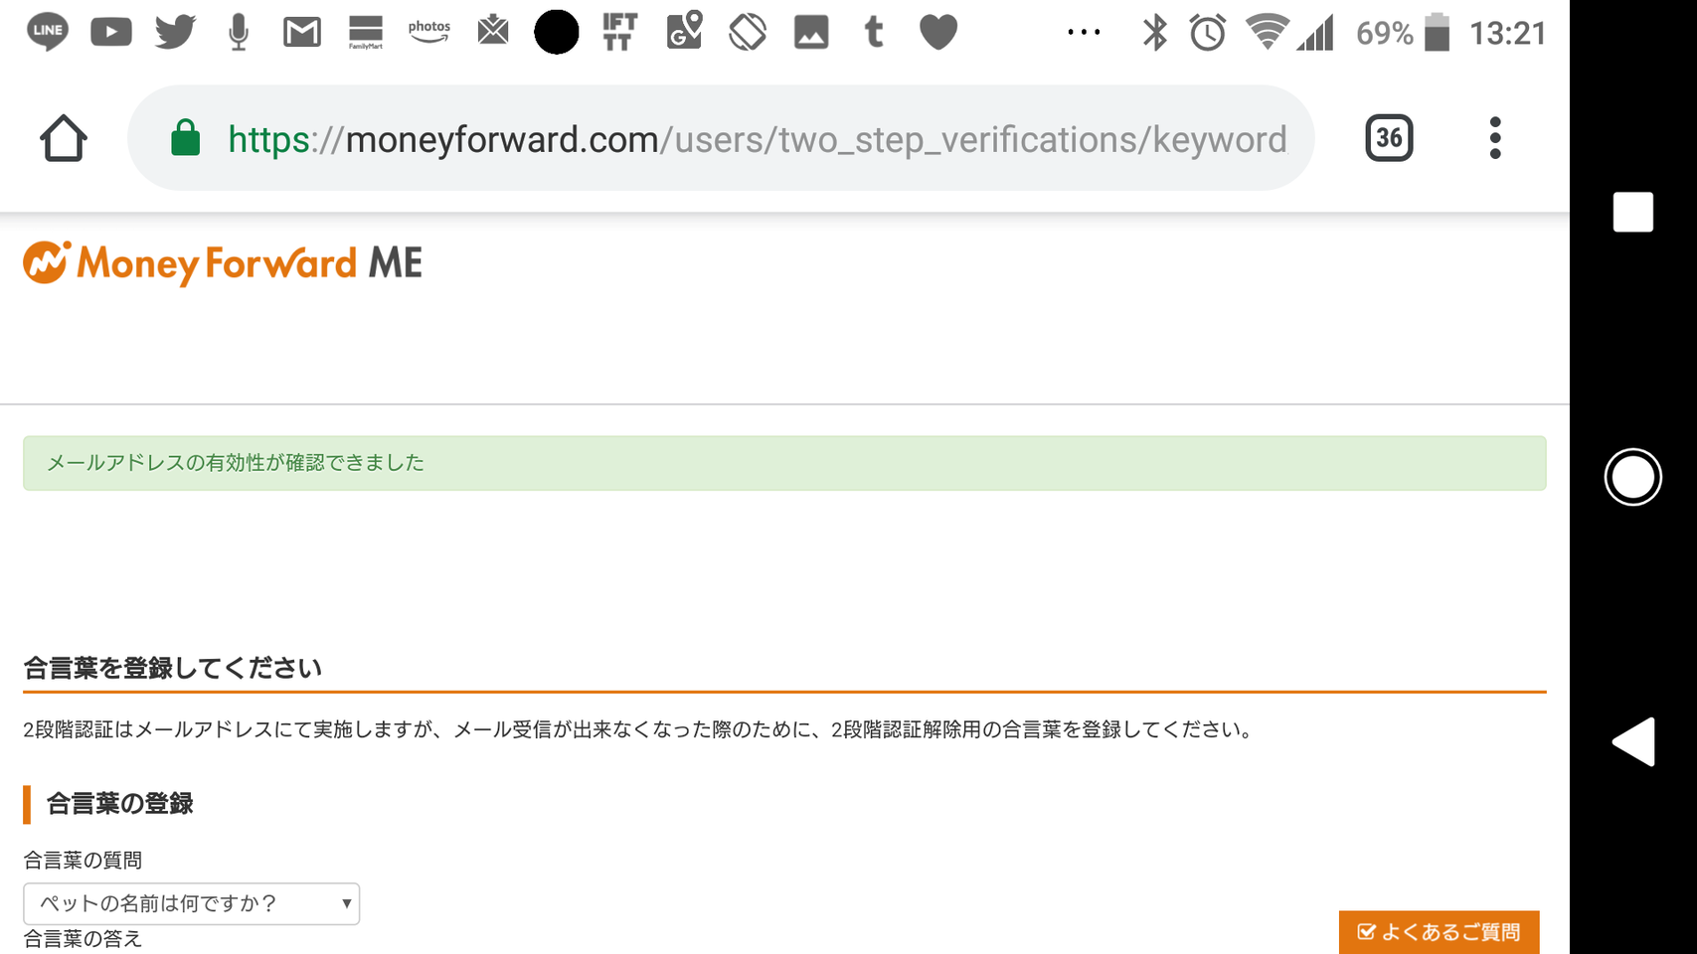
Task: Tap the IFTTT notification icon
Action: (x=620, y=32)
